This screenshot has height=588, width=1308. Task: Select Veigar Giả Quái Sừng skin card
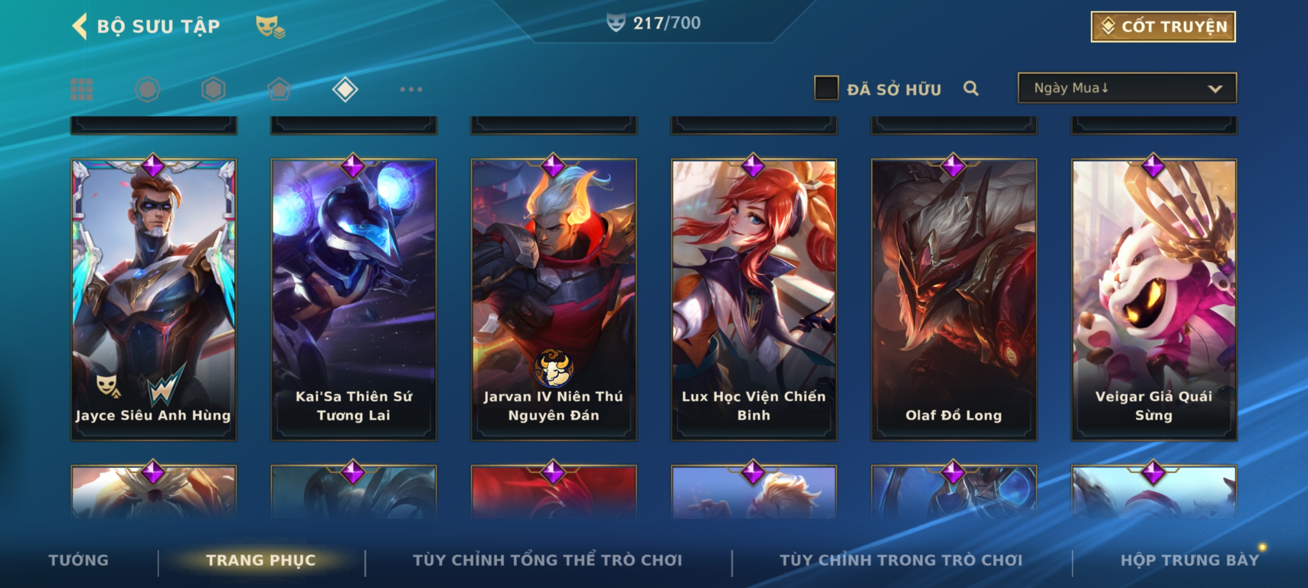tap(1154, 298)
